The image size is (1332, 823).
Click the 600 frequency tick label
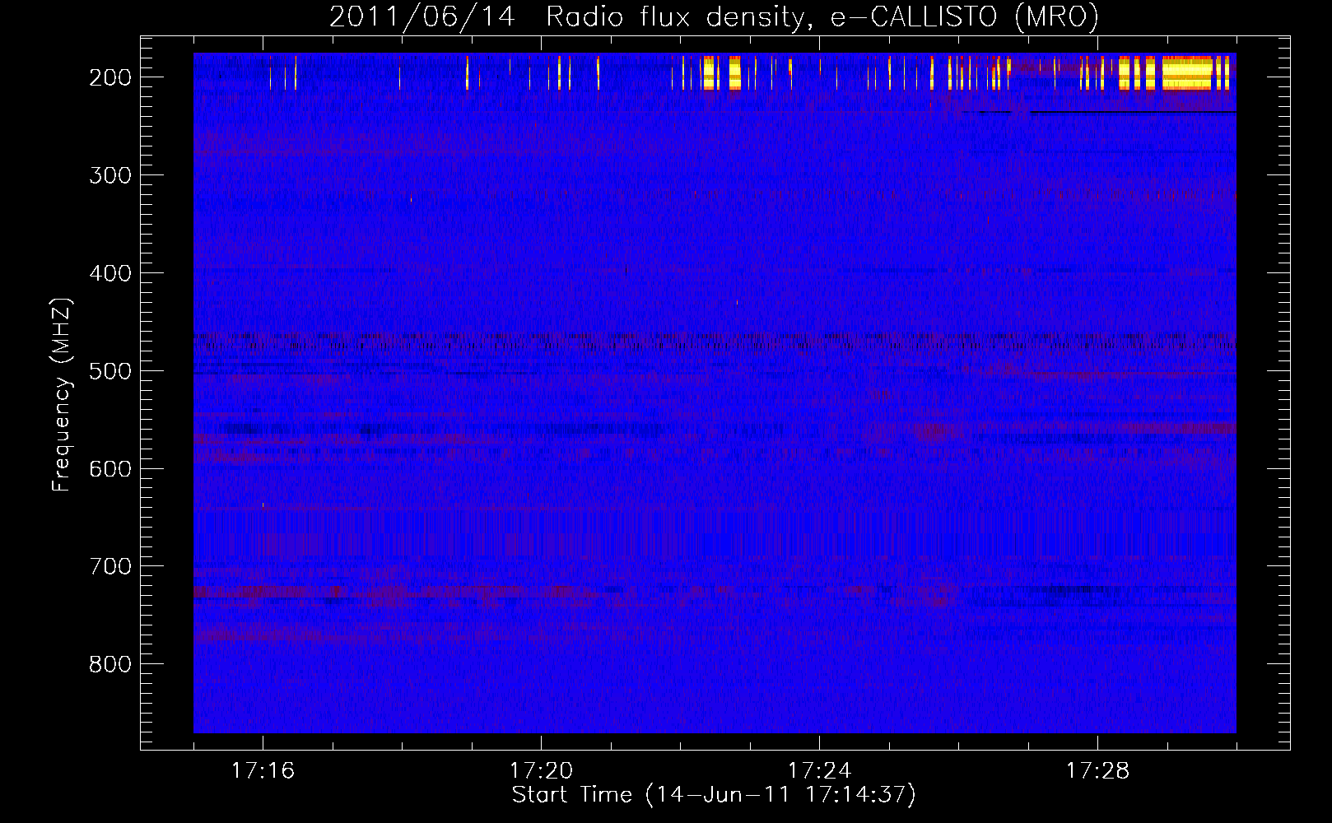click(x=109, y=469)
